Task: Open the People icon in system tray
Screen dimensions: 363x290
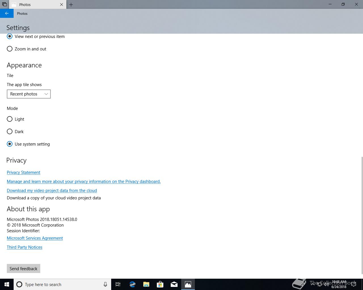Action: [x=303, y=284]
